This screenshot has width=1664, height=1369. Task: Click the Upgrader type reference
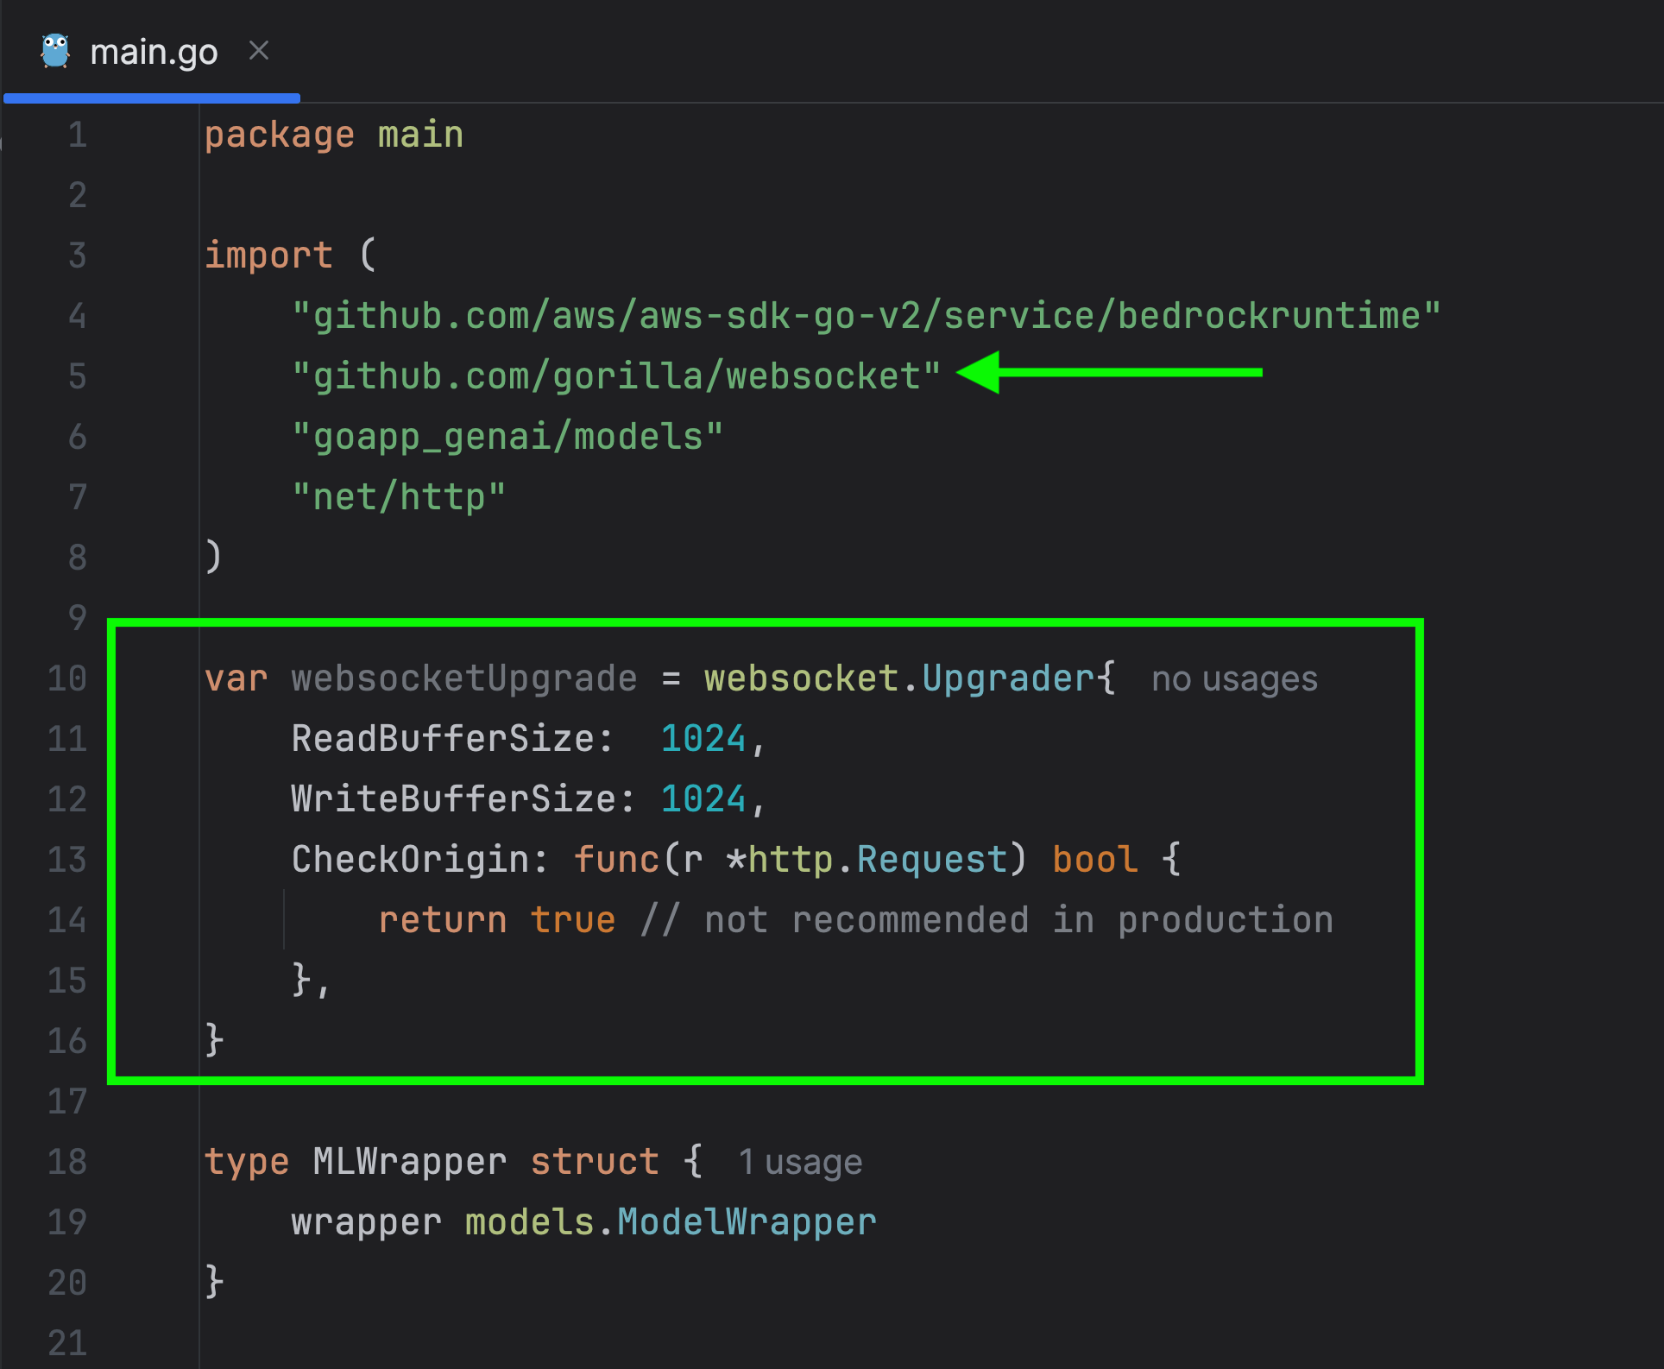(x=1008, y=678)
